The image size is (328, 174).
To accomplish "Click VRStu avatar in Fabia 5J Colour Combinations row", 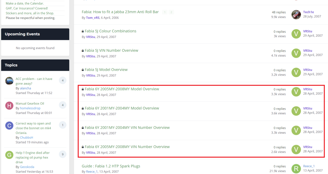I will 296,34.
